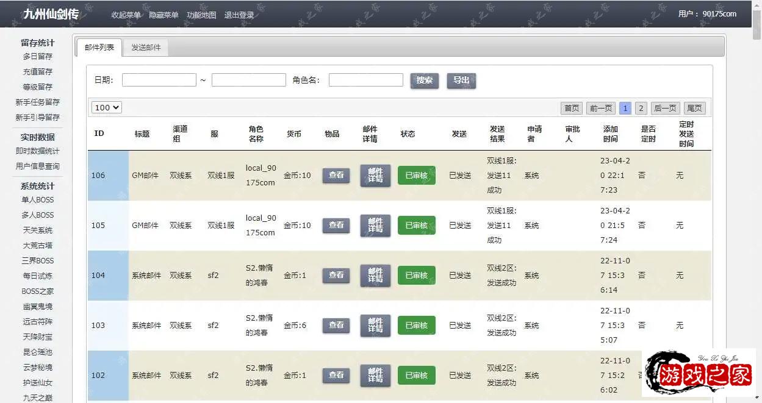The width and height of the screenshot is (762, 403).
Task: Click the 后一页 pagination button
Action: [665, 108]
